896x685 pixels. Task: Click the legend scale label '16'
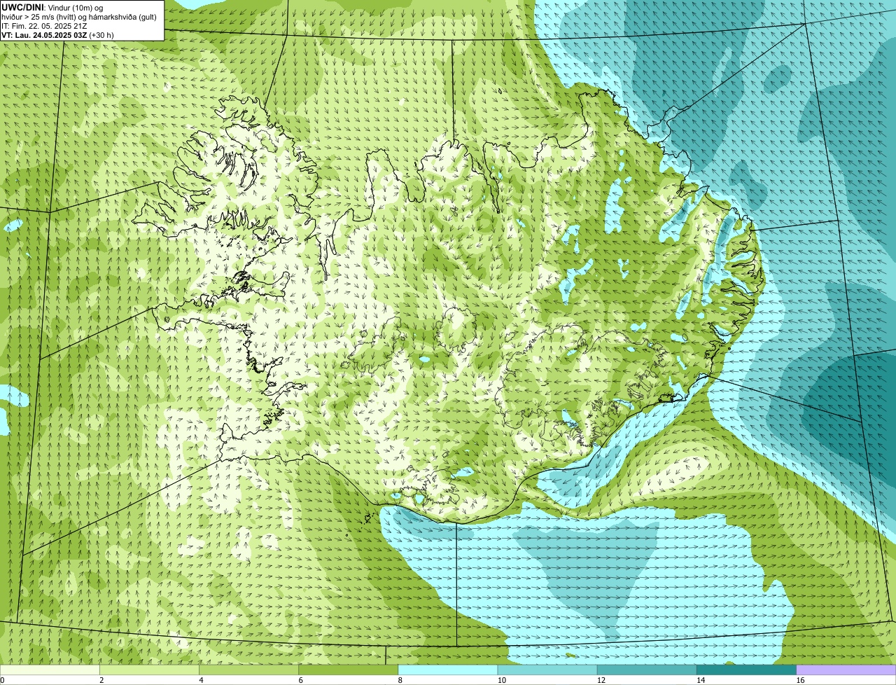(800, 680)
